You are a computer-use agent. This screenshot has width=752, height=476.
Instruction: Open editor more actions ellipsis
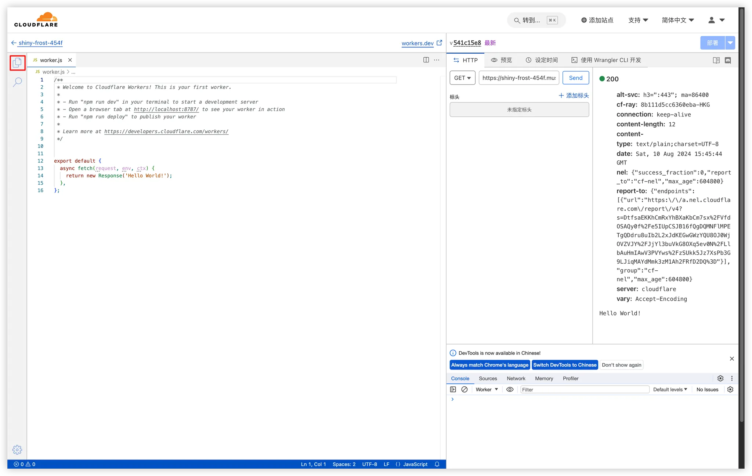[437, 60]
